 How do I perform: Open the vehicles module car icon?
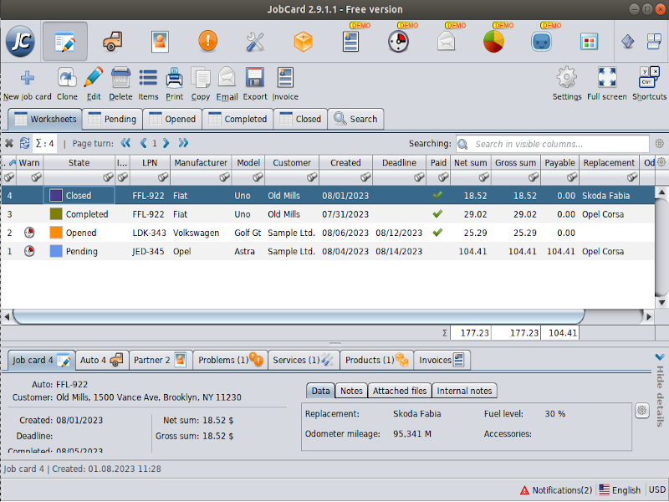coord(113,41)
